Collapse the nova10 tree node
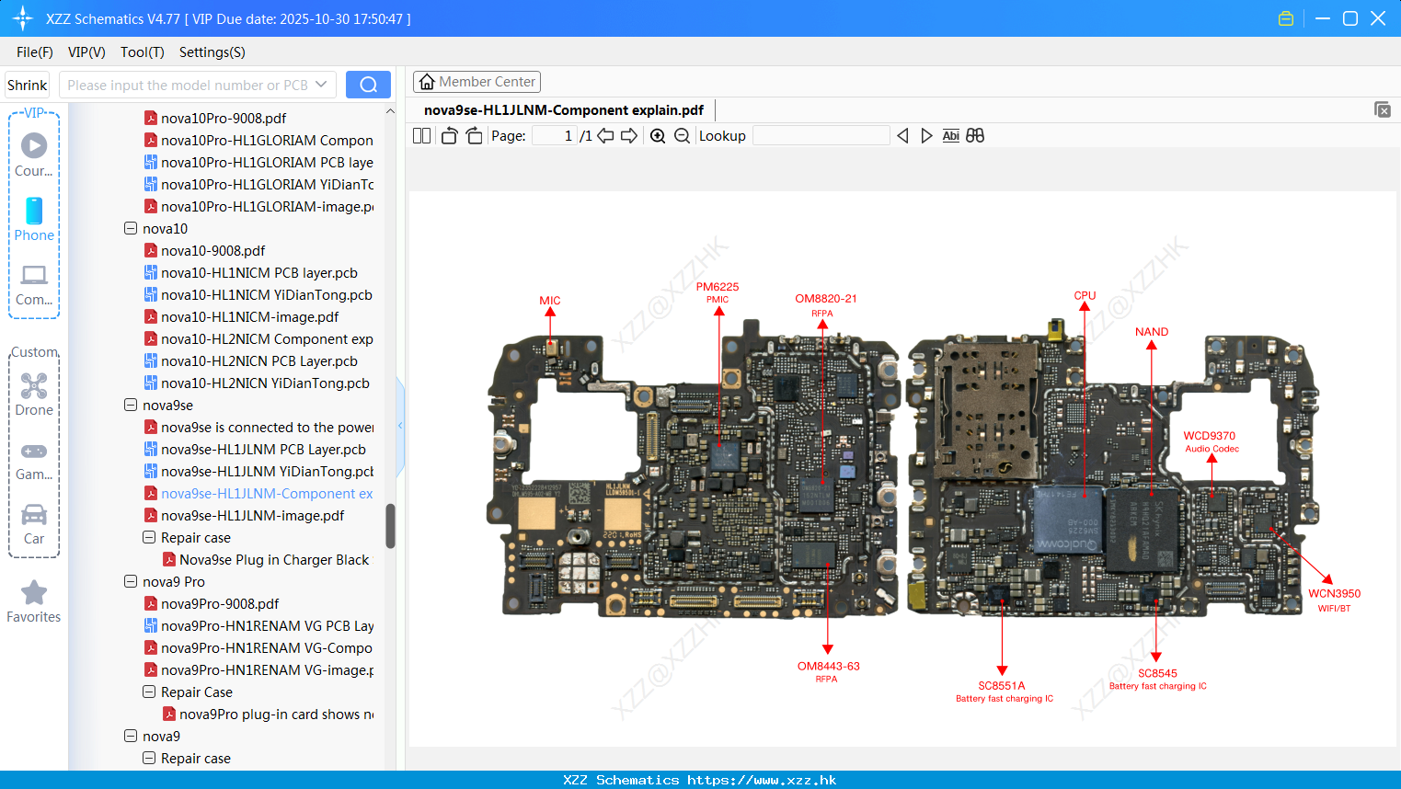This screenshot has width=1401, height=789. pos(131,228)
